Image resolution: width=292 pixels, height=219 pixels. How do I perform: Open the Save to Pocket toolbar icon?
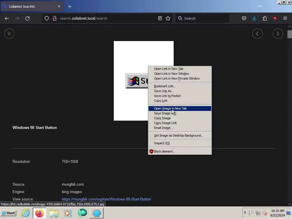(x=244, y=18)
